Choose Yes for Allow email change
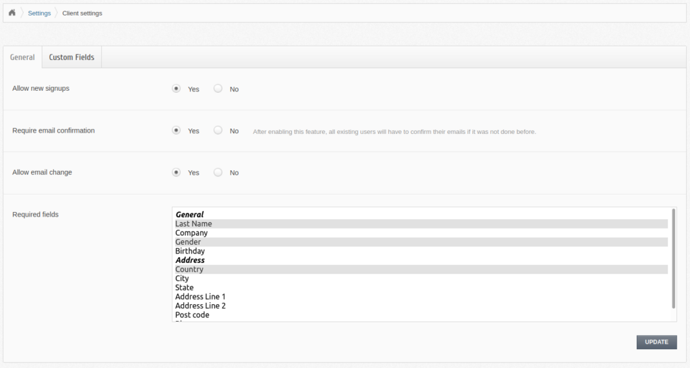The width and height of the screenshot is (690, 368). (177, 172)
